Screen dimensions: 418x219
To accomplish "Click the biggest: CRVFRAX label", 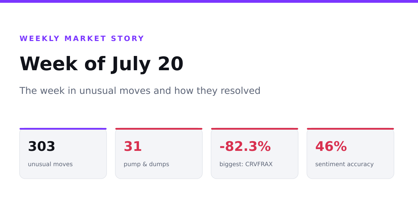I will click(246, 164).
